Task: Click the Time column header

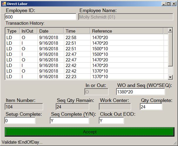Action: tap(77, 31)
